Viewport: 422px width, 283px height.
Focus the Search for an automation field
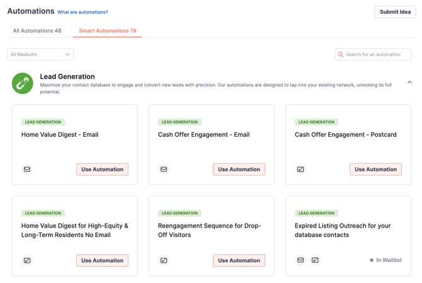373,54
